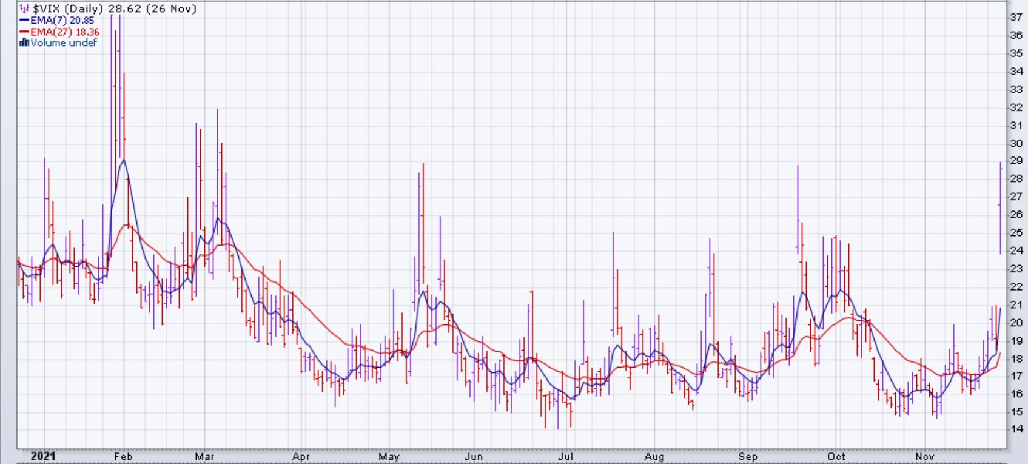Screen dimensions: 1028x464
Task: Click the red EMA(27) line swatch
Action: [x=24, y=32]
